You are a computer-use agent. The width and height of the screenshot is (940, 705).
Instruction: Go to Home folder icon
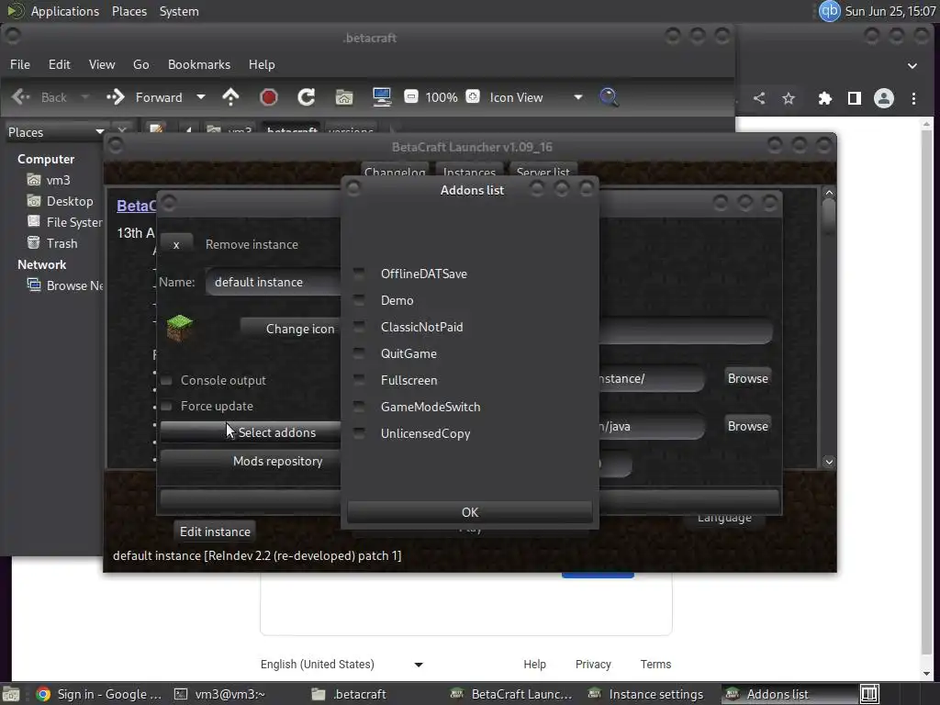pyautogui.click(x=344, y=96)
